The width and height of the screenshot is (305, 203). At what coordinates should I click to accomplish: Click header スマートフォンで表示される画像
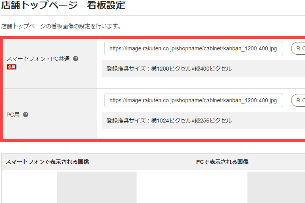pos(47,162)
